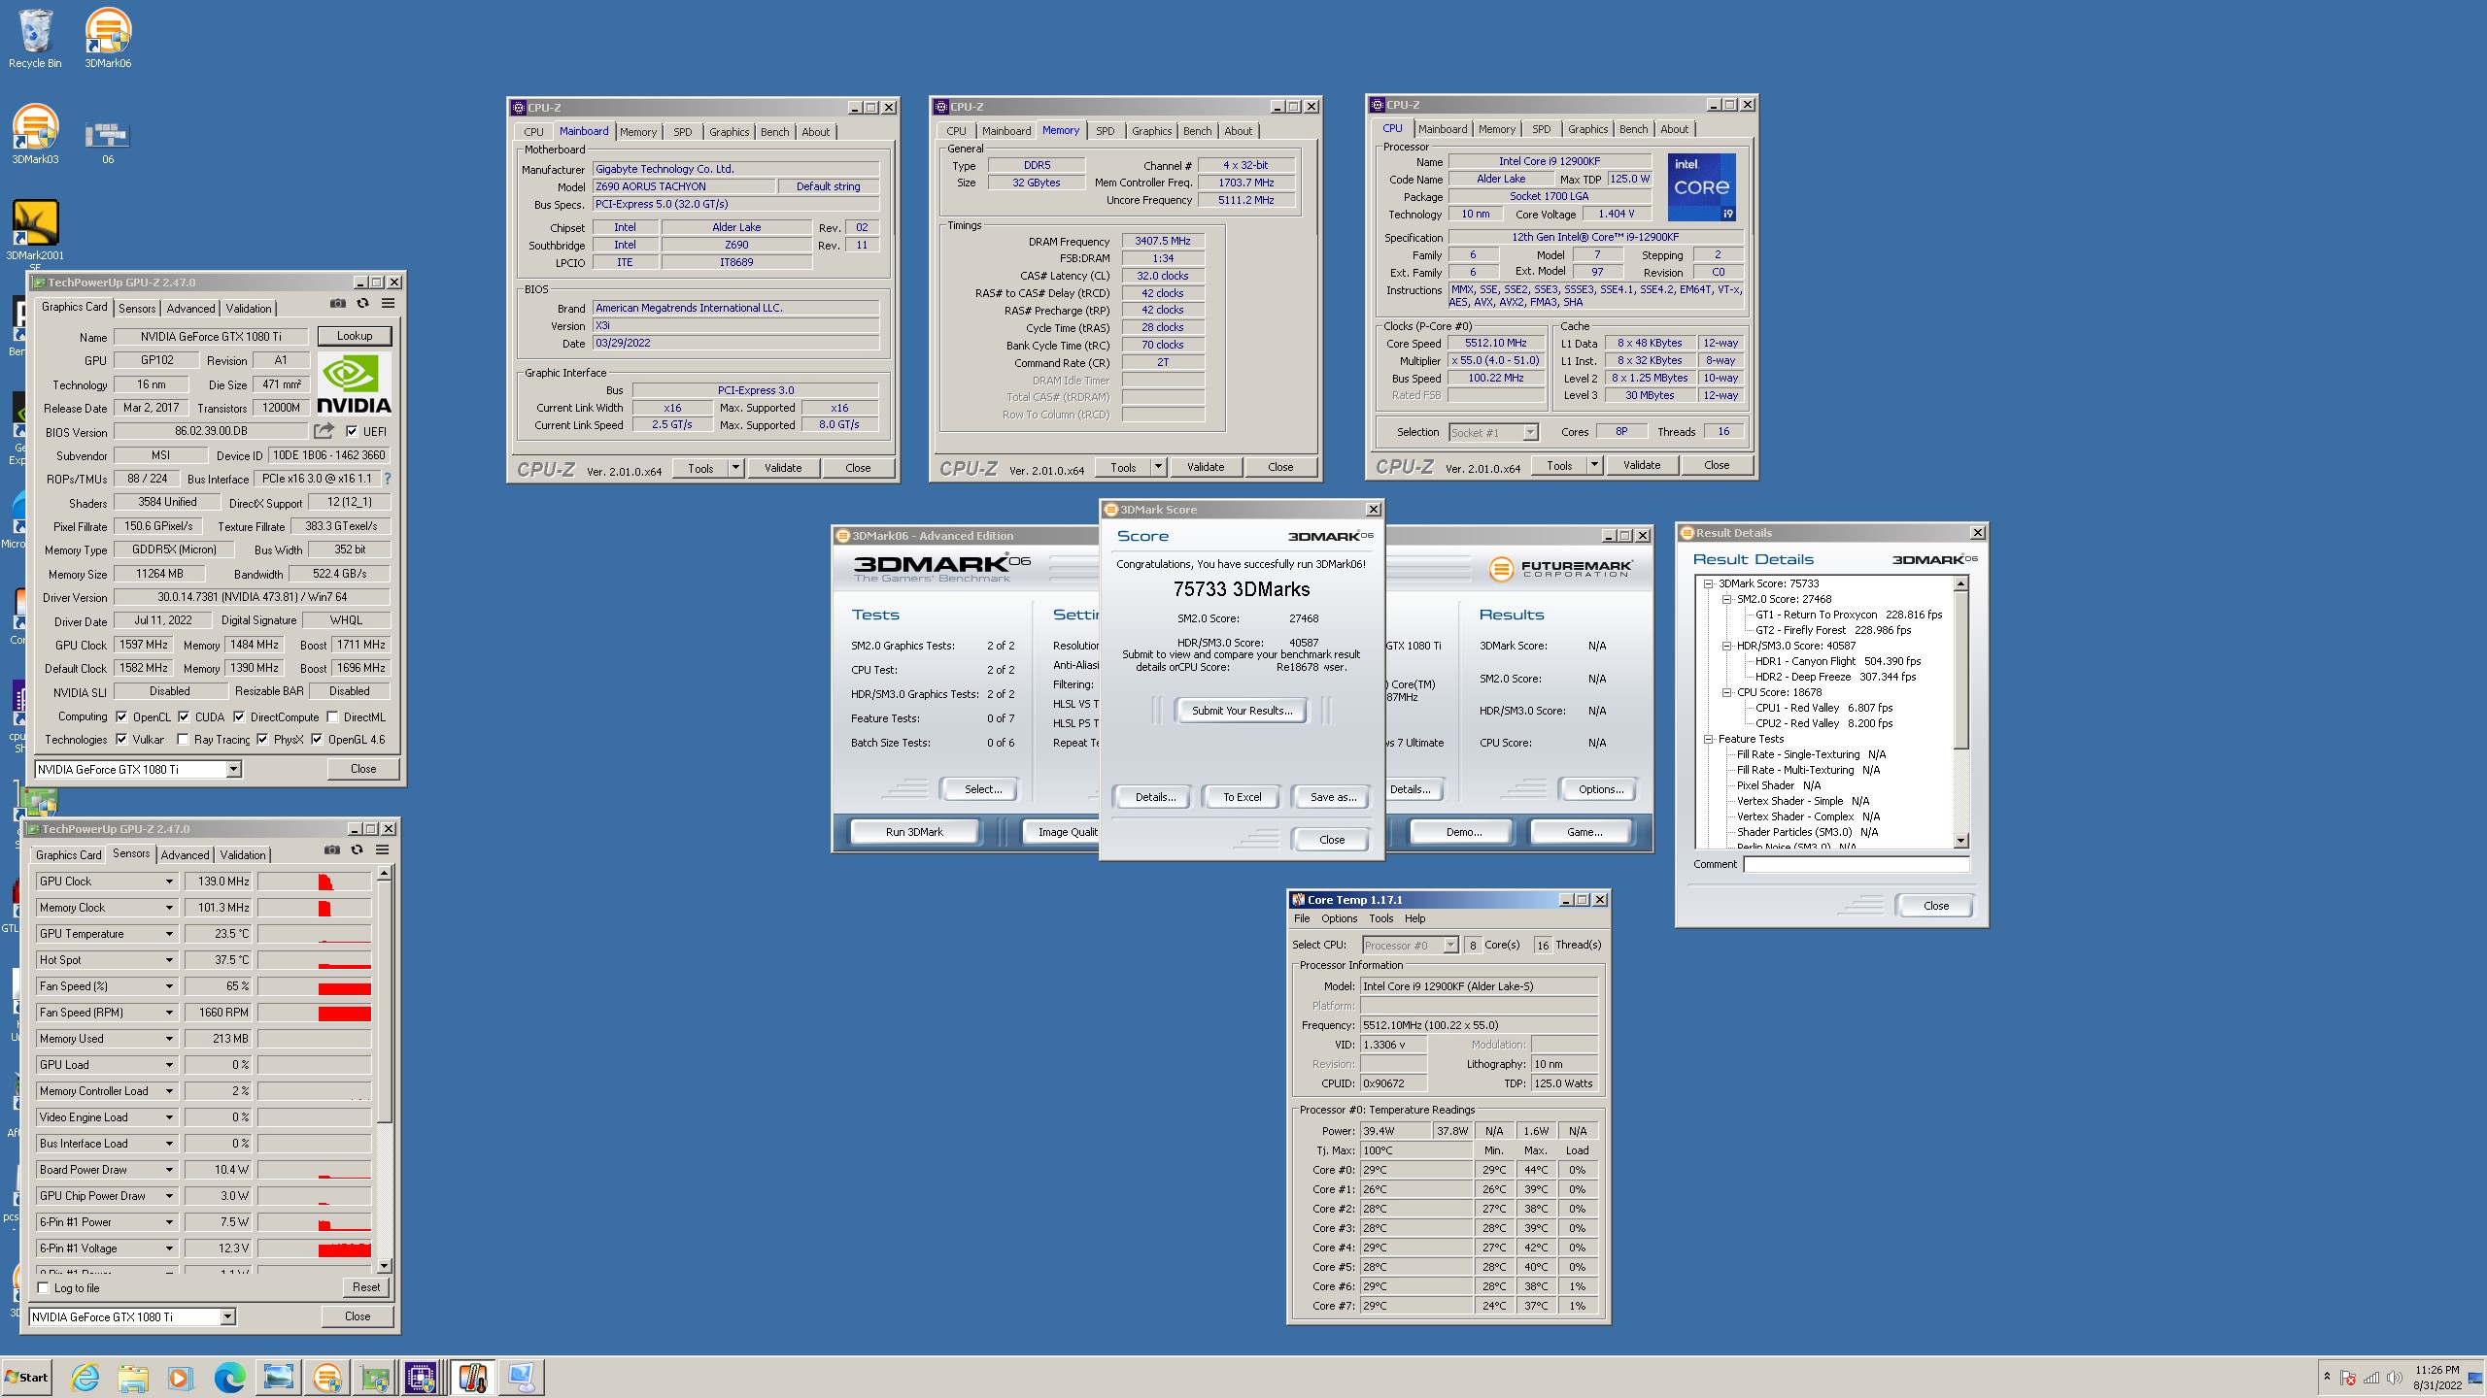Open the GPU selector dropdown in the GPU-Z Graphics Card window
Screen dimensions: 2487x1398
click(x=233, y=769)
